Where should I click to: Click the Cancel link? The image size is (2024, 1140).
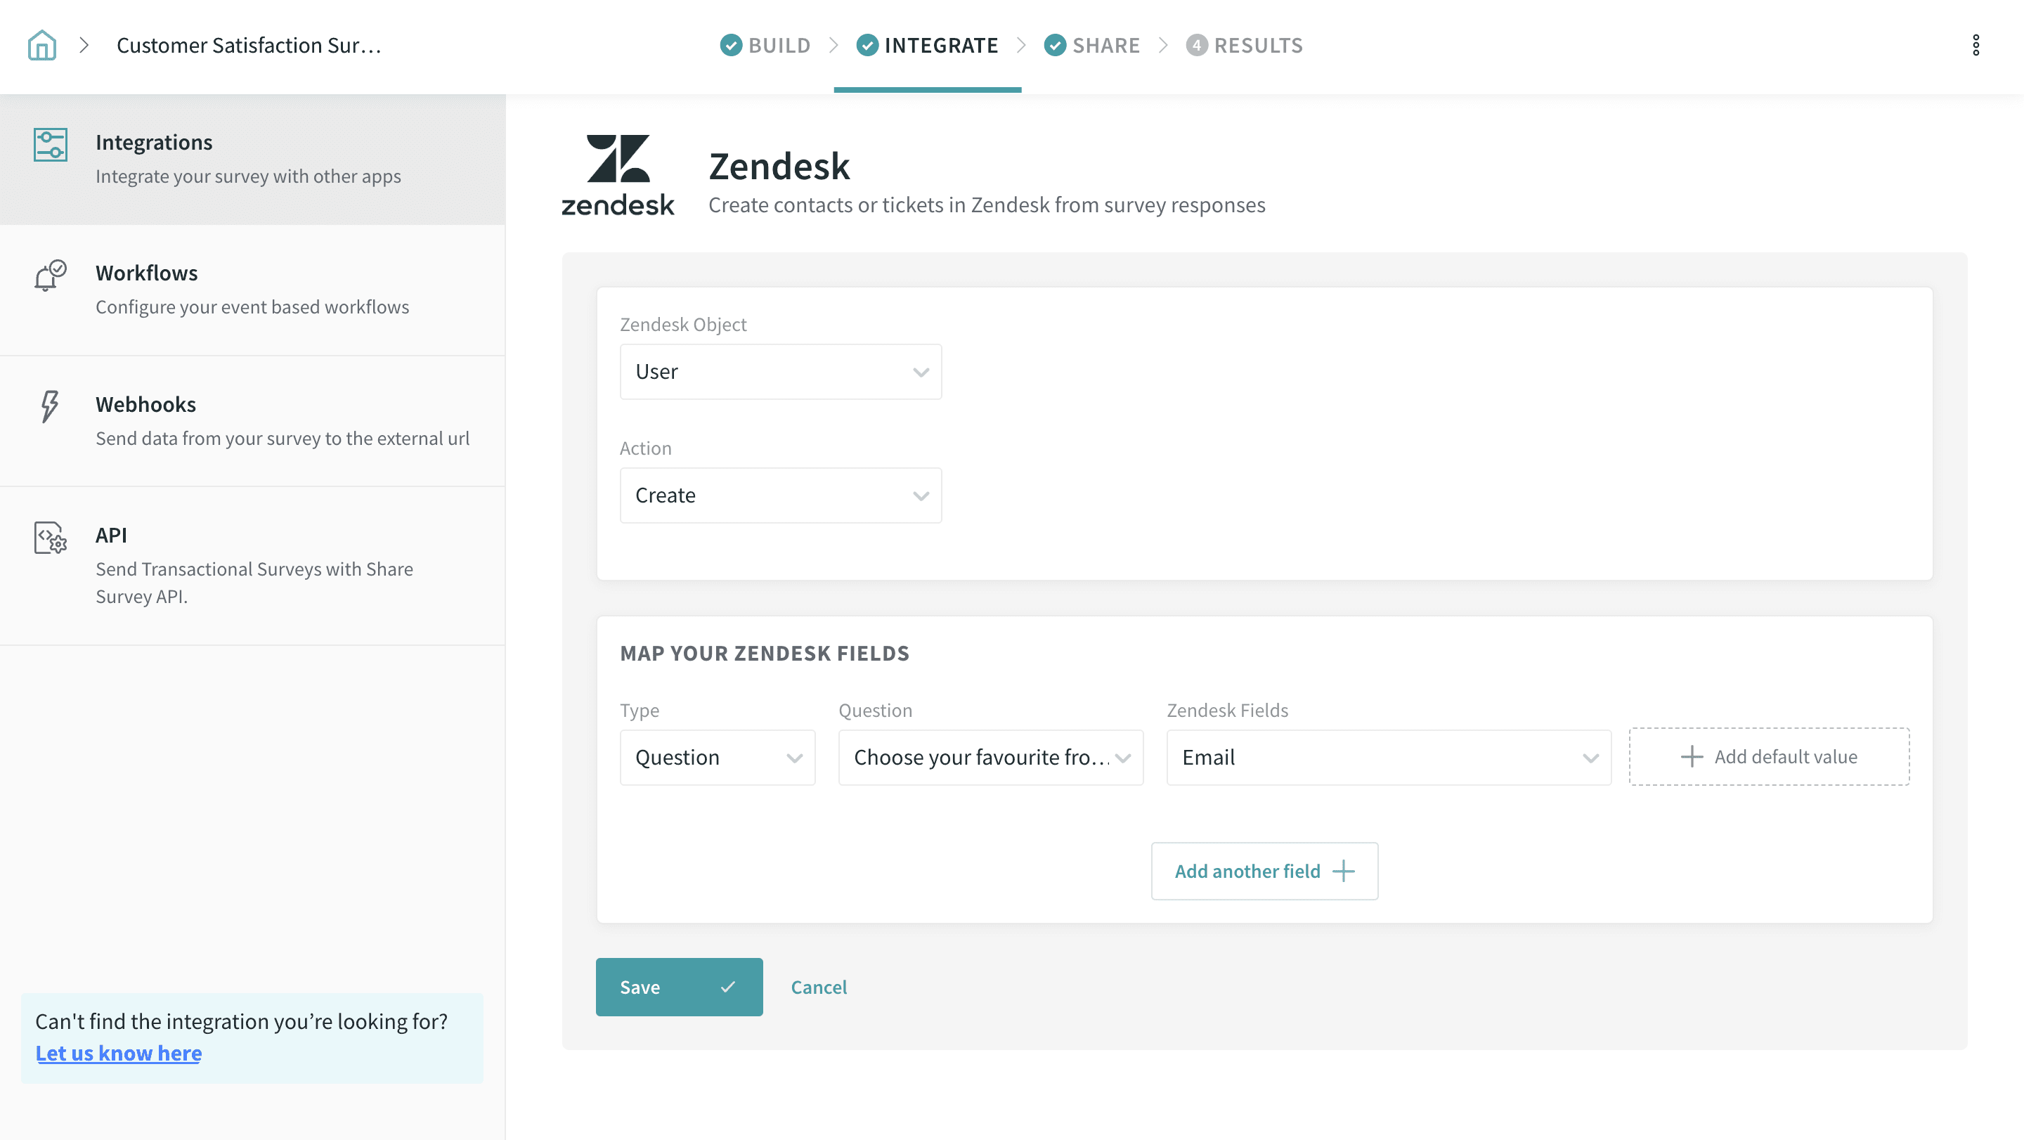pos(818,987)
